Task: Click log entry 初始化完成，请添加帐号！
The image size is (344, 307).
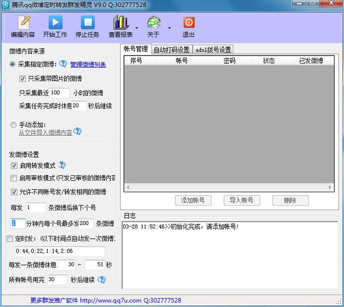Action: pos(205,227)
